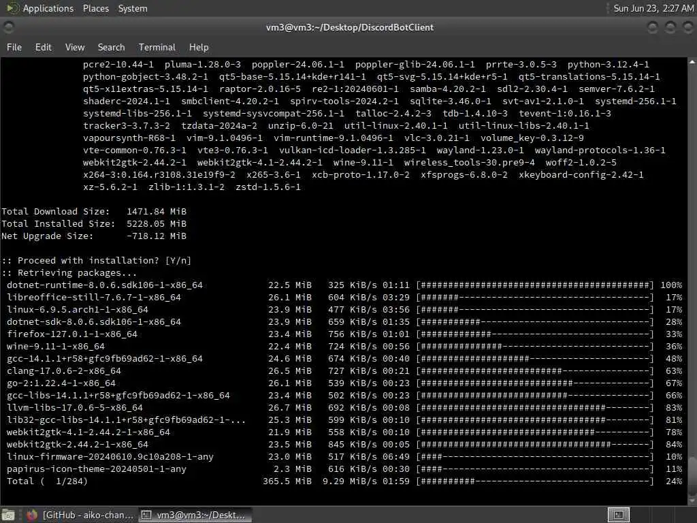Click the show desktop icon in taskbar
This screenshot has width=697, height=523.
(x=8, y=515)
